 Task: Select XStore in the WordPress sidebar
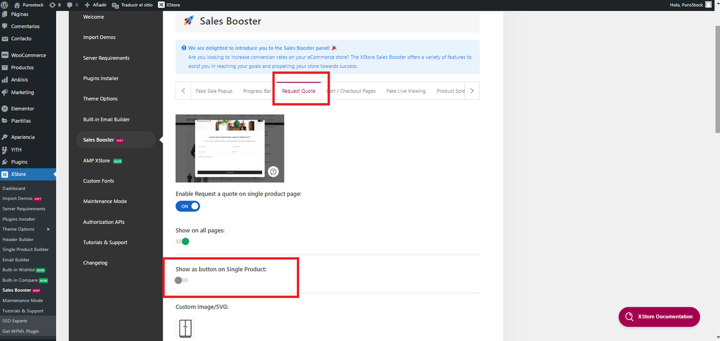tap(28, 174)
